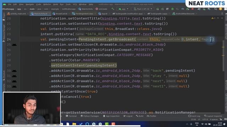Open the Emulator panel on the right sidebar
The height and width of the screenshot is (127, 227).
(226, 85)
